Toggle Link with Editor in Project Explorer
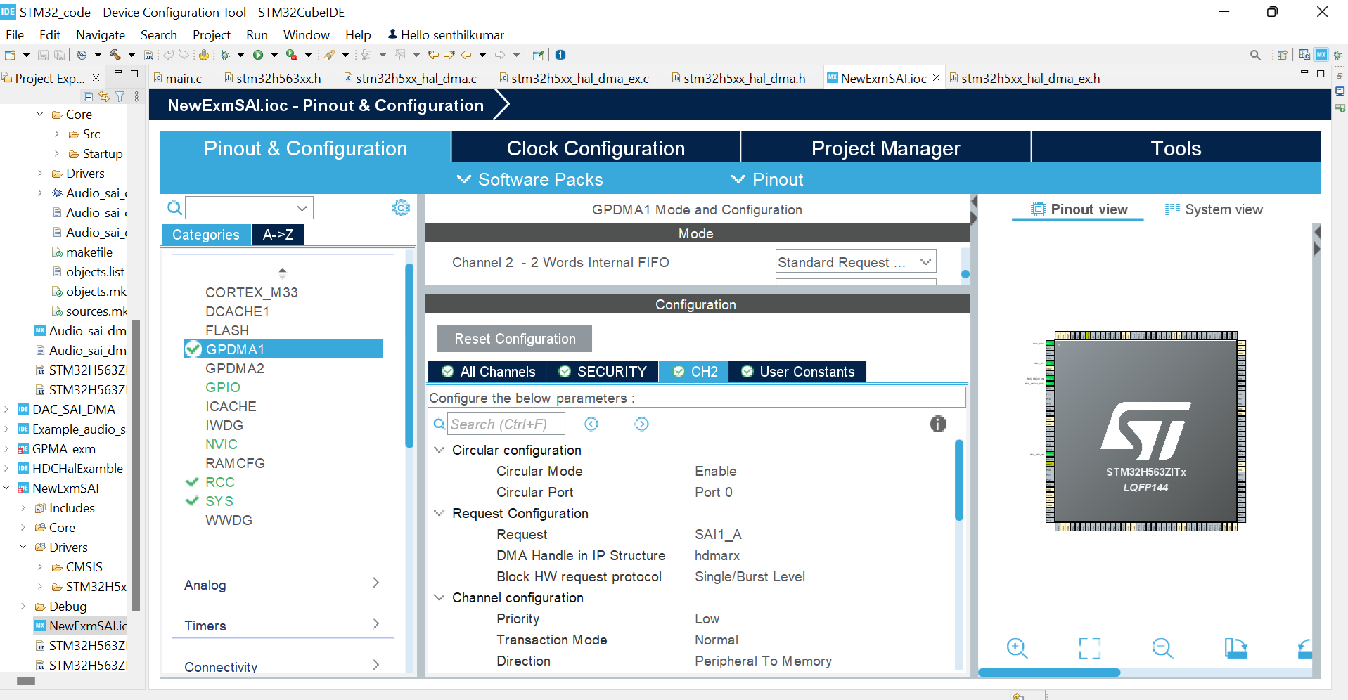 103,96
